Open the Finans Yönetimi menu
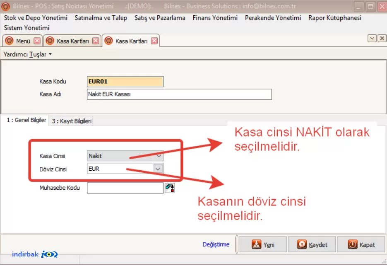This screenshot has height=266, width=387. [x=215, y=18]
